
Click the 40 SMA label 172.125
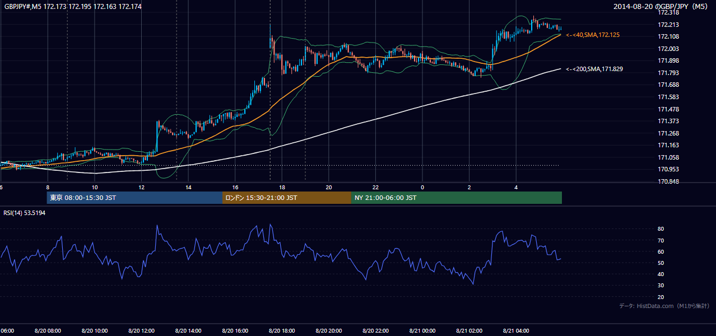593,35
